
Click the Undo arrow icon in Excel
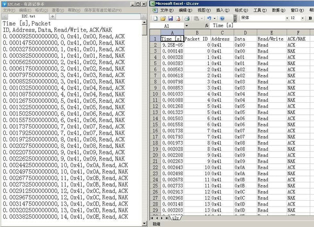click(x=209, y=18)
